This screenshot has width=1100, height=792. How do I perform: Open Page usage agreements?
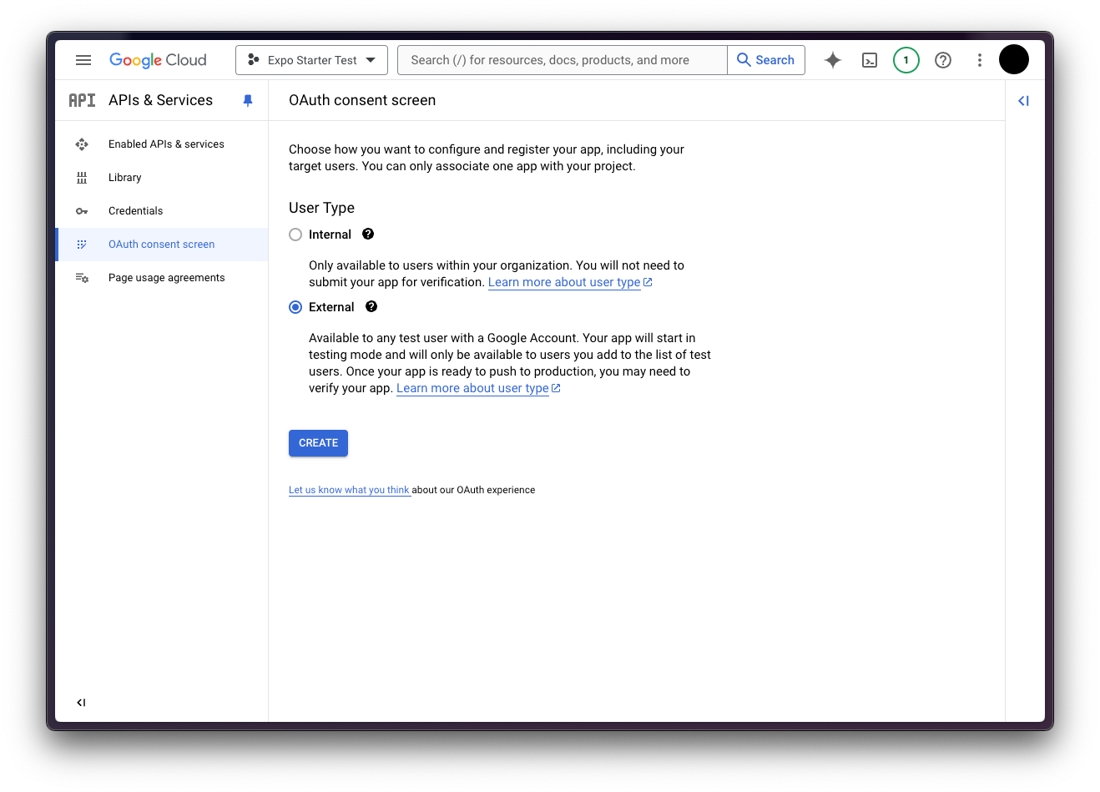(x=162, y=278)
